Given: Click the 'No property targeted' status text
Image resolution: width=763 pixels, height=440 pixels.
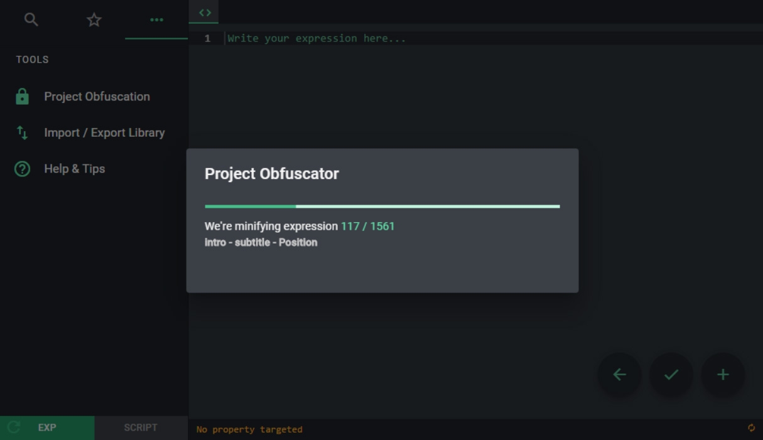Looking at the screenshot, I should click(x=249, y=429).
